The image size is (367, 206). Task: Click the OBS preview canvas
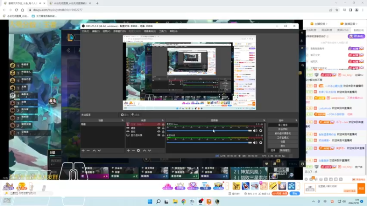189,73
